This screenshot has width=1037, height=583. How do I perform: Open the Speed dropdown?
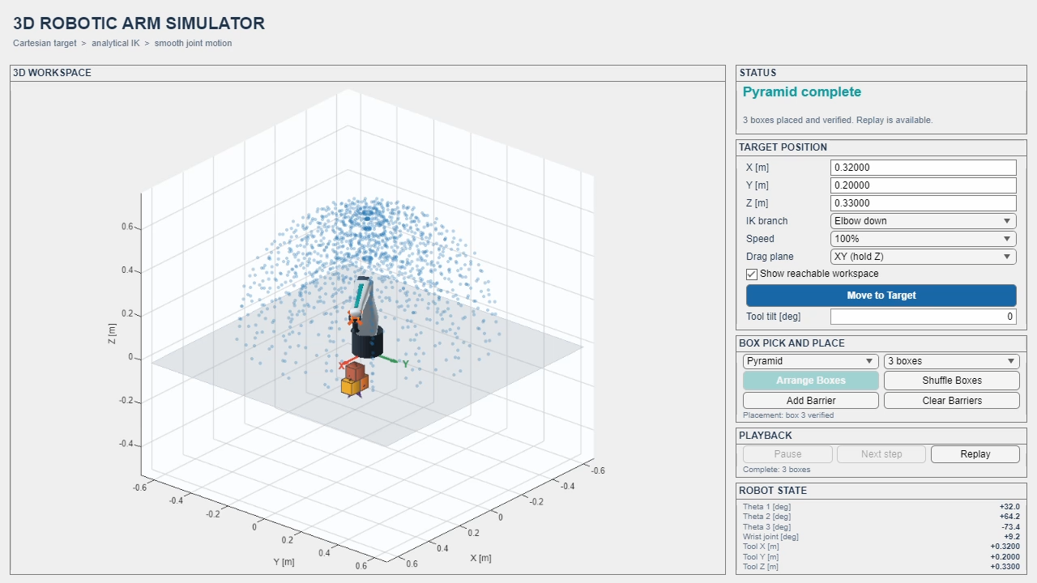(x=924, y=239)
